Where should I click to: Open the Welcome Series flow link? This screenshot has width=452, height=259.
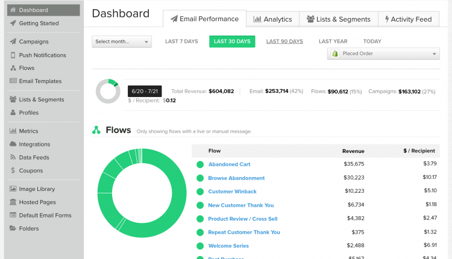(228, 246)
